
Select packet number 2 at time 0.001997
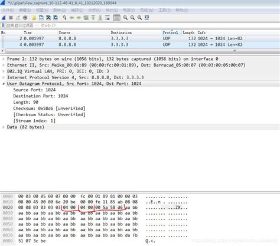(x=140, y=38)
